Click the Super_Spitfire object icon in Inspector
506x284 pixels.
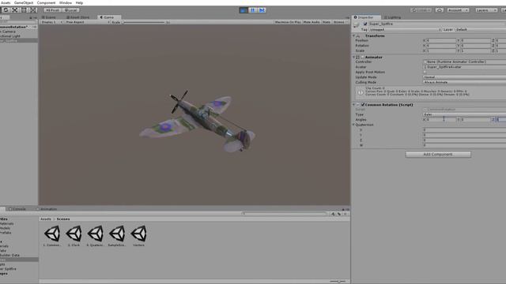pos(357,25)
